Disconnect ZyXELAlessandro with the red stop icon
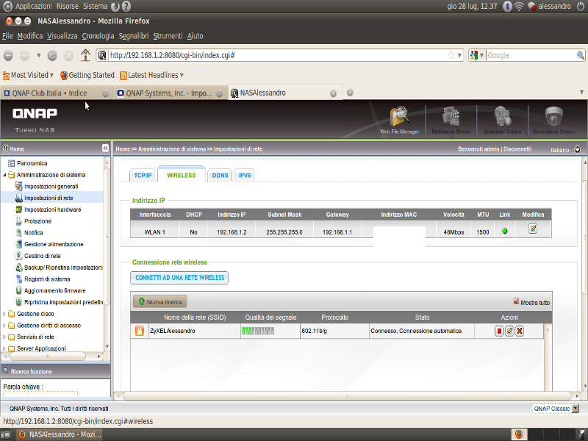Screen dimensions: 588x441 point(499,331)
